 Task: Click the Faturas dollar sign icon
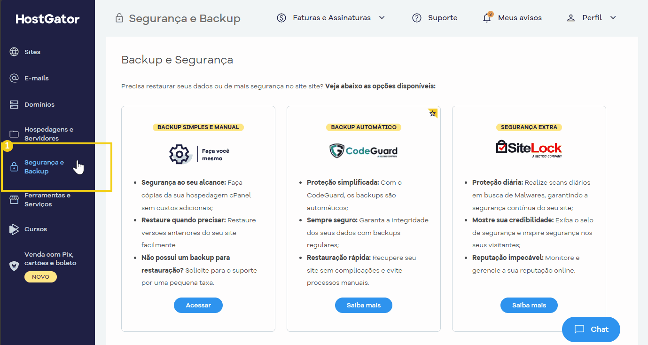[281, 18]
